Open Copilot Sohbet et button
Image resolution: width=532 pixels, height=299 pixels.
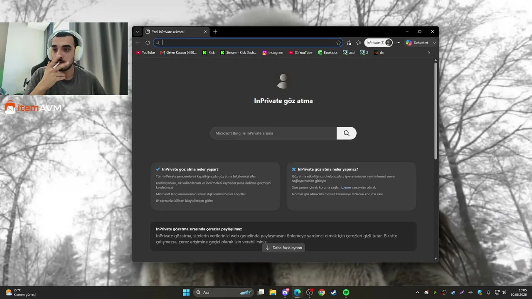point(417,42)
